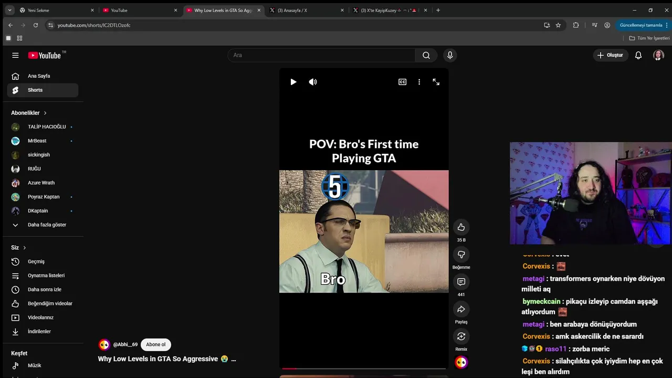Open the Short's sound source thumbnail

pos(461,362)
